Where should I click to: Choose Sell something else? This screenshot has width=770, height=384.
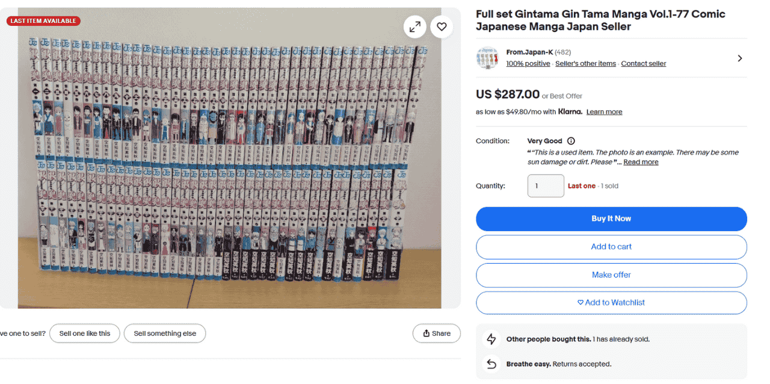tap(165, 333)
